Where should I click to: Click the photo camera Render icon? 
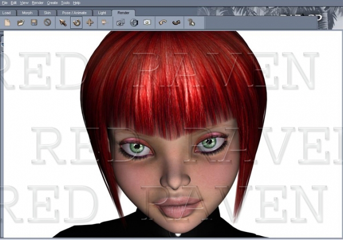(147, 22)
